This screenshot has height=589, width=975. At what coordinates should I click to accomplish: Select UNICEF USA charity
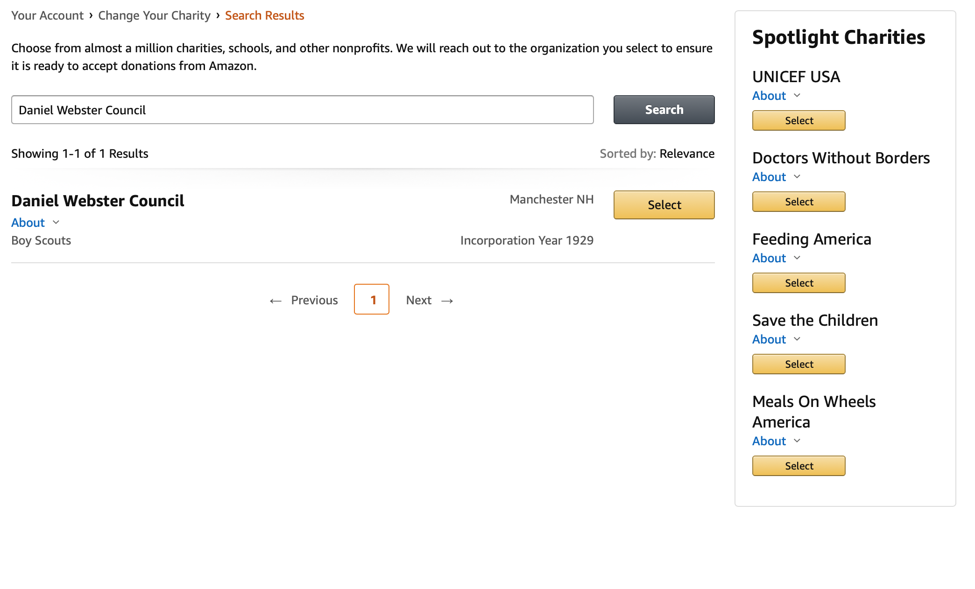coord(798,120)
